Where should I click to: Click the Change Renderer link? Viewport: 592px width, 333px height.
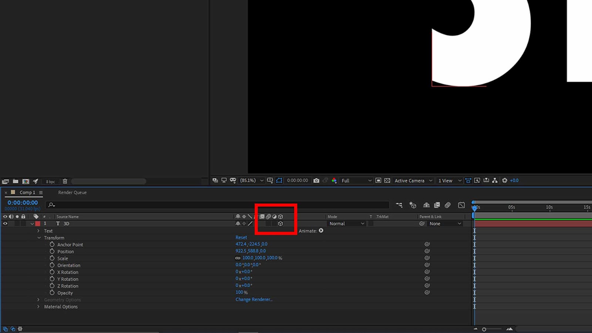254,299
